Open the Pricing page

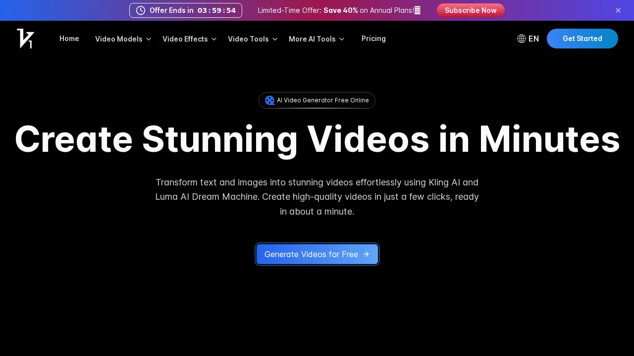tap(373, 39)
